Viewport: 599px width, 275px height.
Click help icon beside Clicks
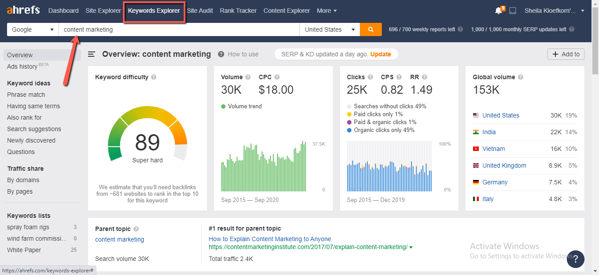(x=370, y=77)
